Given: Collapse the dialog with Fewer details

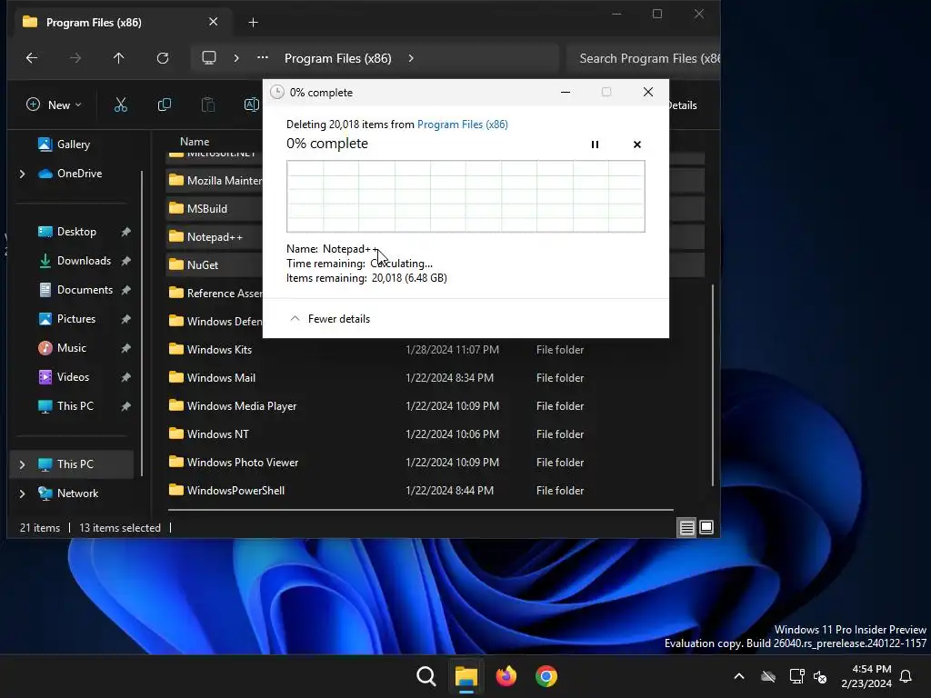Looking at the screenshot, I should (x=330, y=319).
